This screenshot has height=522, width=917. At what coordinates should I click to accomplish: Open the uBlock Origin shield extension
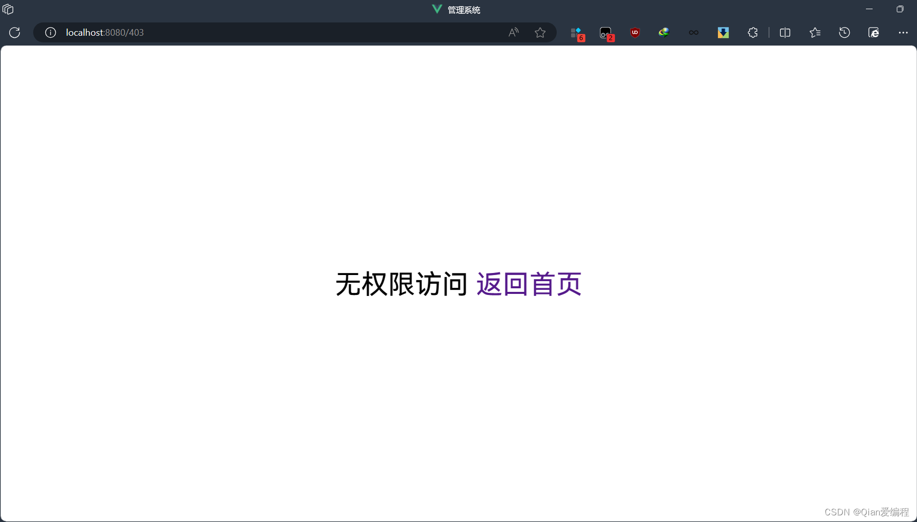(x=635, y=33)
